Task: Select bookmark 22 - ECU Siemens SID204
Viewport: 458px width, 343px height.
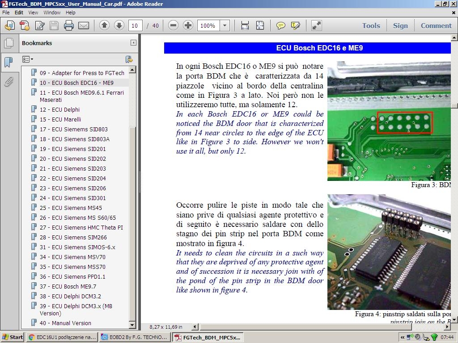Action: (73, 179)
